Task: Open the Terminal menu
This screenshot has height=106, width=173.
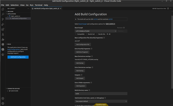Action: [38, 5]
